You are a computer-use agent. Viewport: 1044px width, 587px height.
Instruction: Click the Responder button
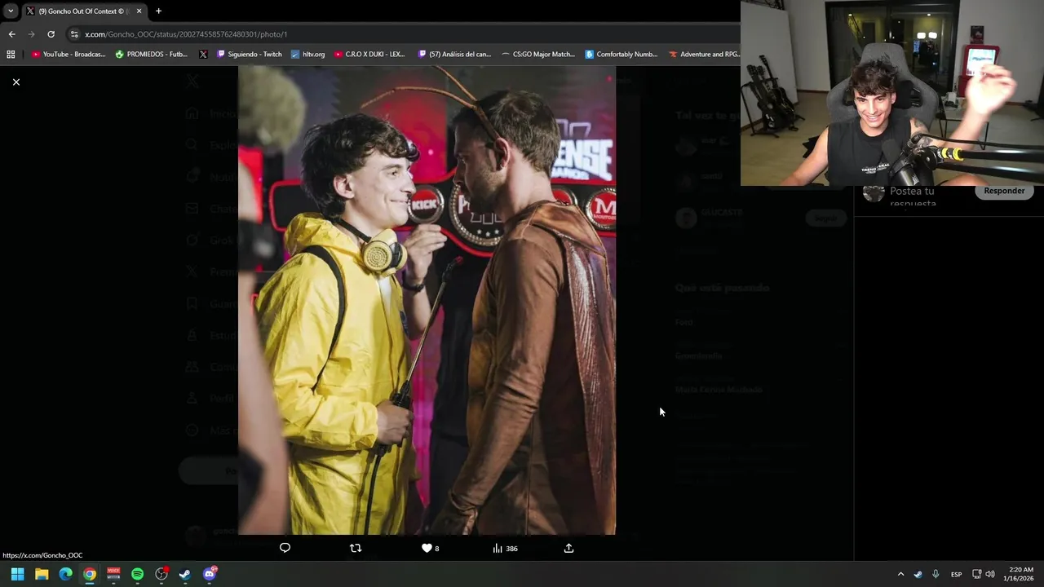(x=1004, y=191)
